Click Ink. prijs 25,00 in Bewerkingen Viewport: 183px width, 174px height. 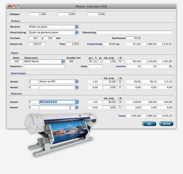pyautogui.click(x=109, y=82)
